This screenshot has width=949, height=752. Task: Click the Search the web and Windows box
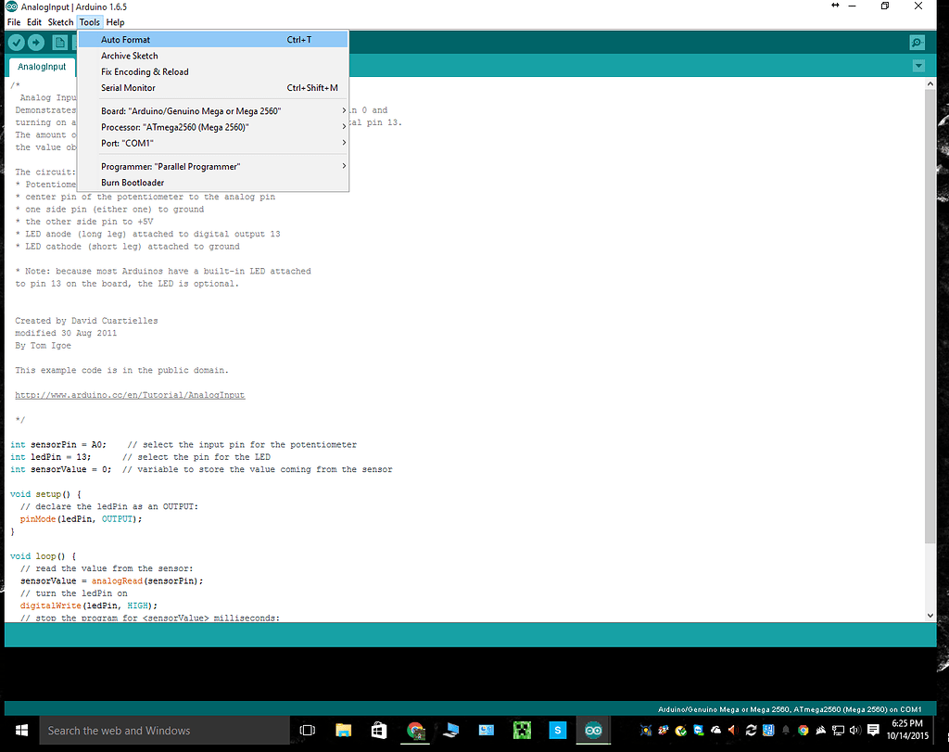(165, 730)
